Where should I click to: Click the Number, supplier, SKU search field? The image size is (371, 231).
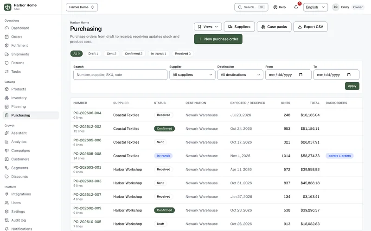(x=120, y=75)
